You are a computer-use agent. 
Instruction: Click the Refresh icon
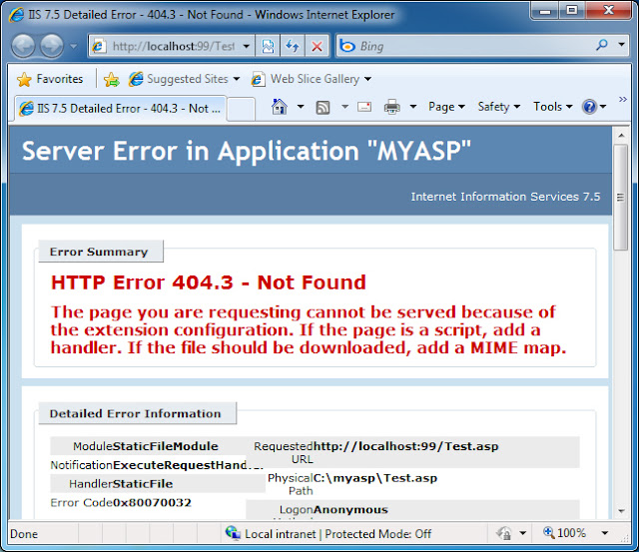click(x=293, y=46)
